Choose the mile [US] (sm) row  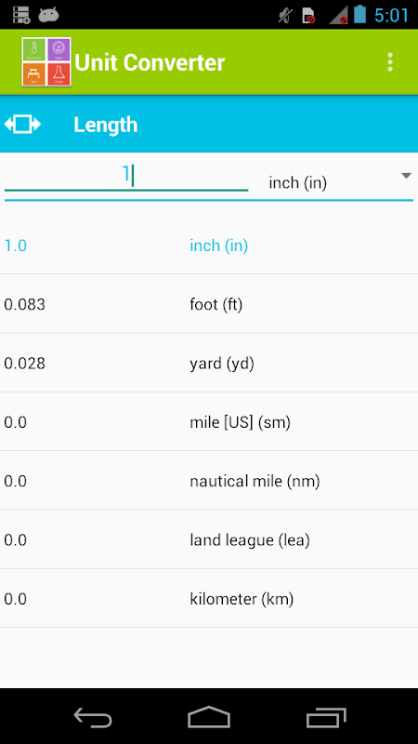click(209, 422)
